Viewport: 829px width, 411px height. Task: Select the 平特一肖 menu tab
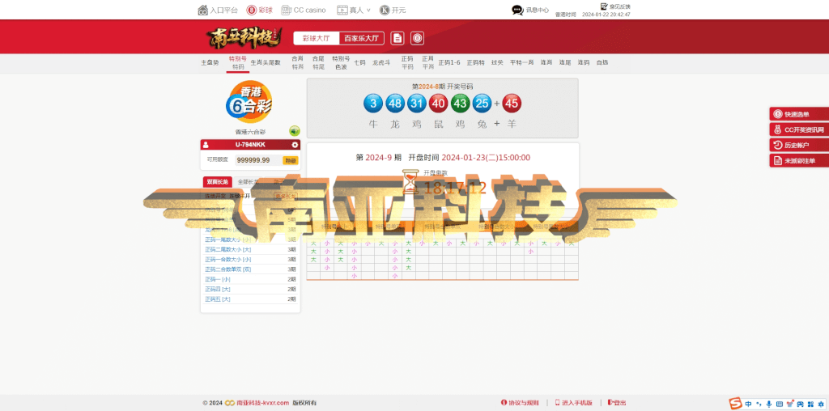pyautogui.click(x=522, y=62)
